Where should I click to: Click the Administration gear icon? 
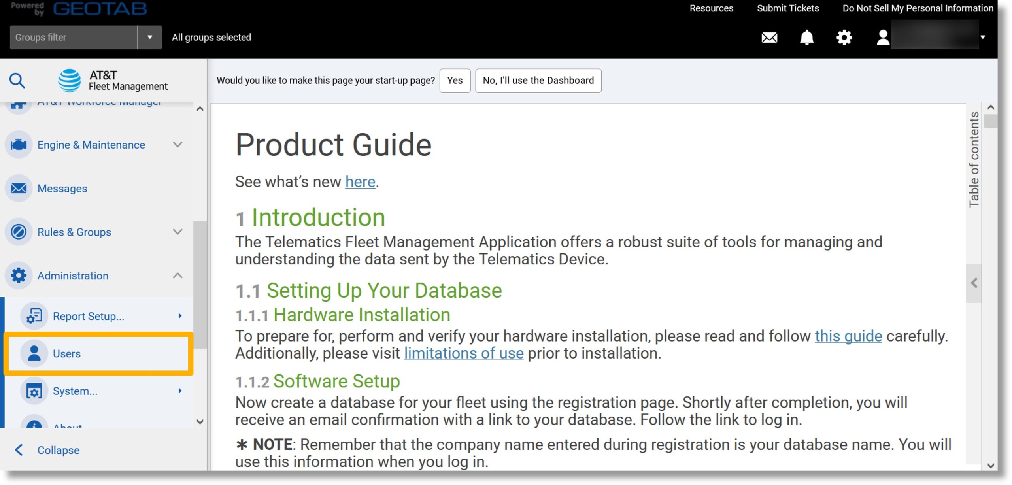19,276
